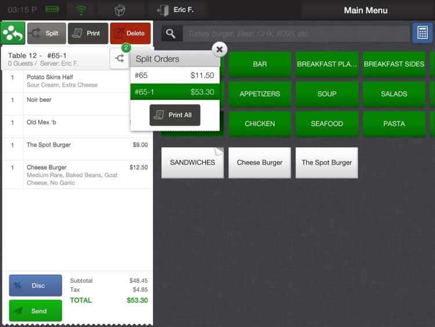
Task: Open the BREAKFAST PLA... category
Action: pyautogui.click(x=327, y=64)
